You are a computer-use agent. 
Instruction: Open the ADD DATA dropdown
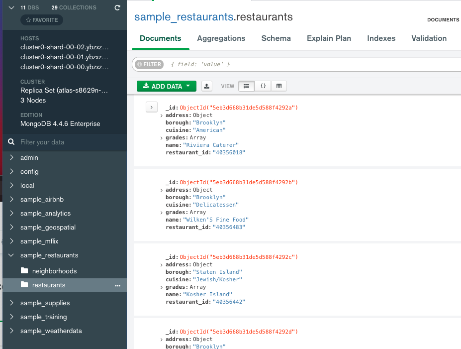pos(167,86)
